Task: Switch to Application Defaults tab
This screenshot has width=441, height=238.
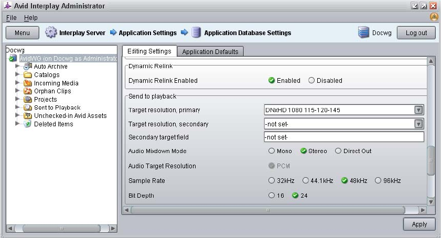Action: tap(210, 51)
